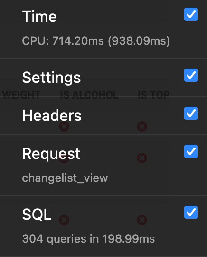Disable the SQL panel checkbox
The width and height of the screenshot is (207, 257).
click(191, 212)
